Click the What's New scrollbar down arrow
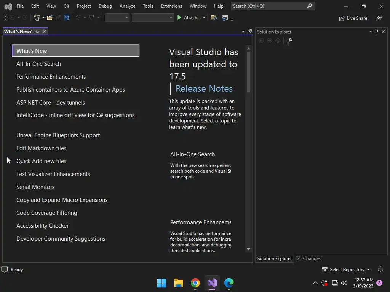This screenshot has height=292, width=390. point(248,249)
